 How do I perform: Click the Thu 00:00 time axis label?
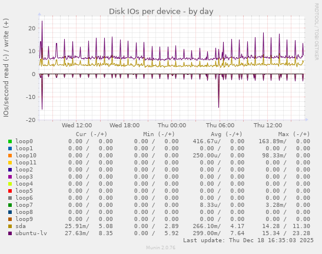click(x=172, y=126)
